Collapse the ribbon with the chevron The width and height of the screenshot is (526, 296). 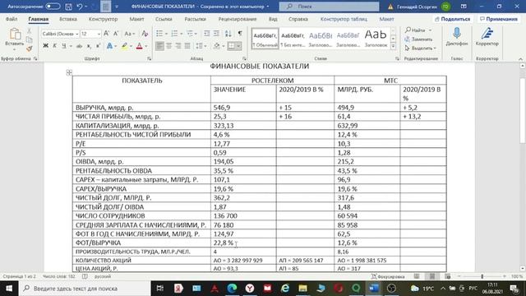[520, 58]
